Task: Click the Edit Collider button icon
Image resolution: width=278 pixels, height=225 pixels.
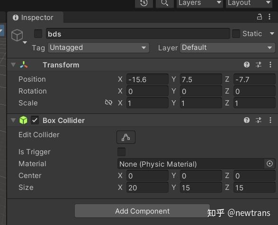Action: [x=126, y=137]
